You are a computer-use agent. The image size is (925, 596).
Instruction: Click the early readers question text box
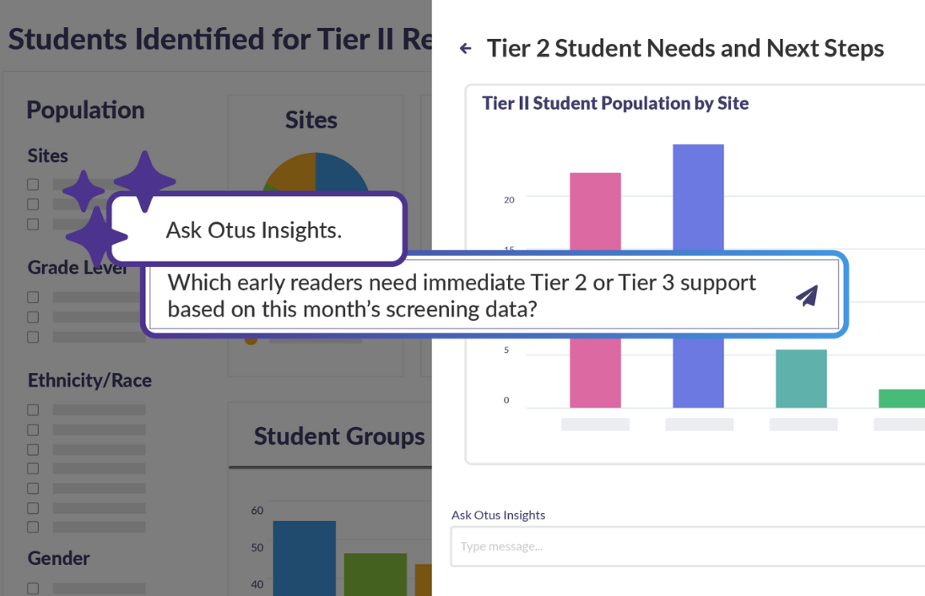(473, 295)
